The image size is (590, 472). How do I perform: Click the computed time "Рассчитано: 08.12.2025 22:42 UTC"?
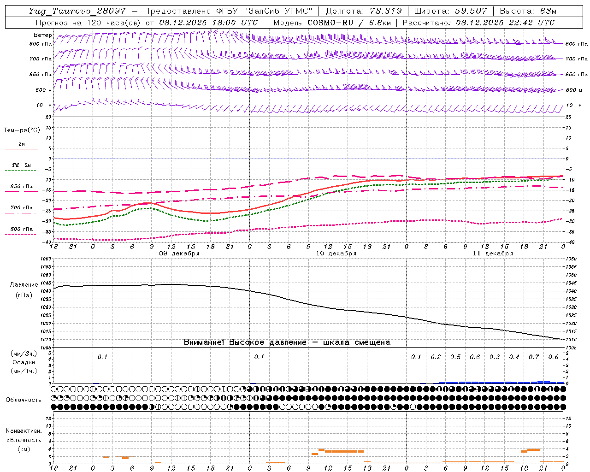click(478, 23)
